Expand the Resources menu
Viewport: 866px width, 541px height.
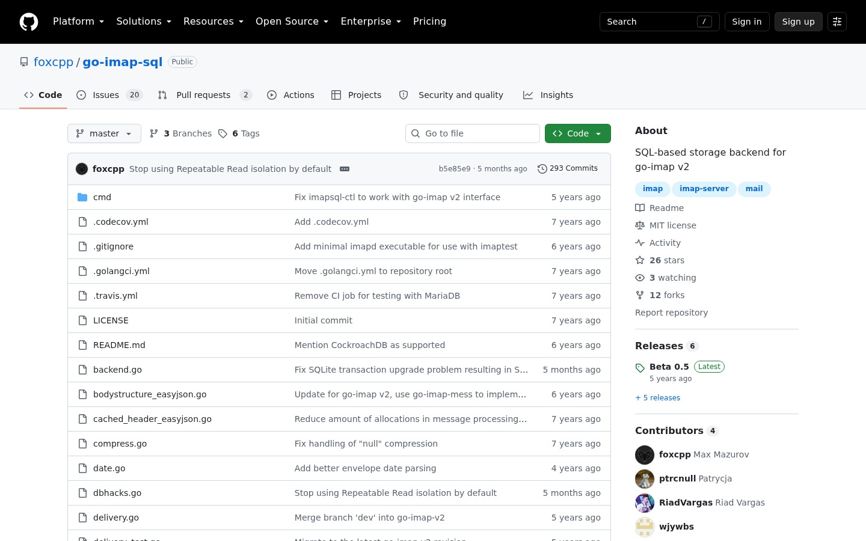coord(213,22)
